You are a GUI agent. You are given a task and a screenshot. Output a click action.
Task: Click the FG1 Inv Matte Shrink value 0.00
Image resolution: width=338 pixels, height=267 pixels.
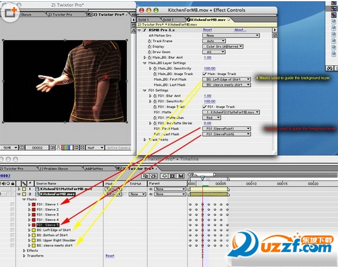click(x=207, y=123)
